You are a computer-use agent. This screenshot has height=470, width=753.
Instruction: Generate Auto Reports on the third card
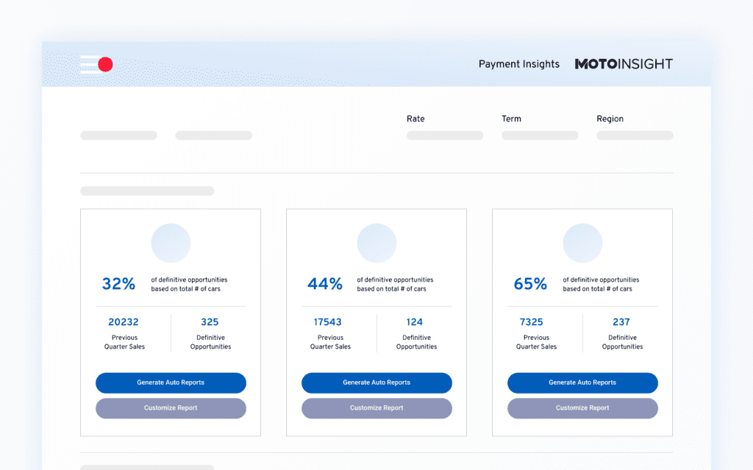[582, 382]
